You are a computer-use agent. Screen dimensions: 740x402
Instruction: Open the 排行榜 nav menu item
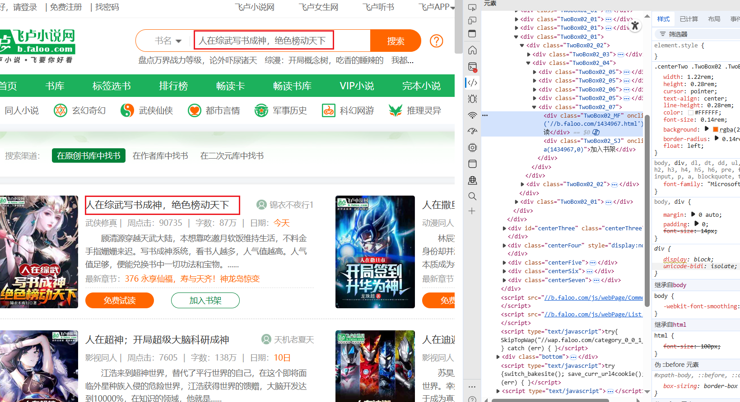(x=173, y=86)
